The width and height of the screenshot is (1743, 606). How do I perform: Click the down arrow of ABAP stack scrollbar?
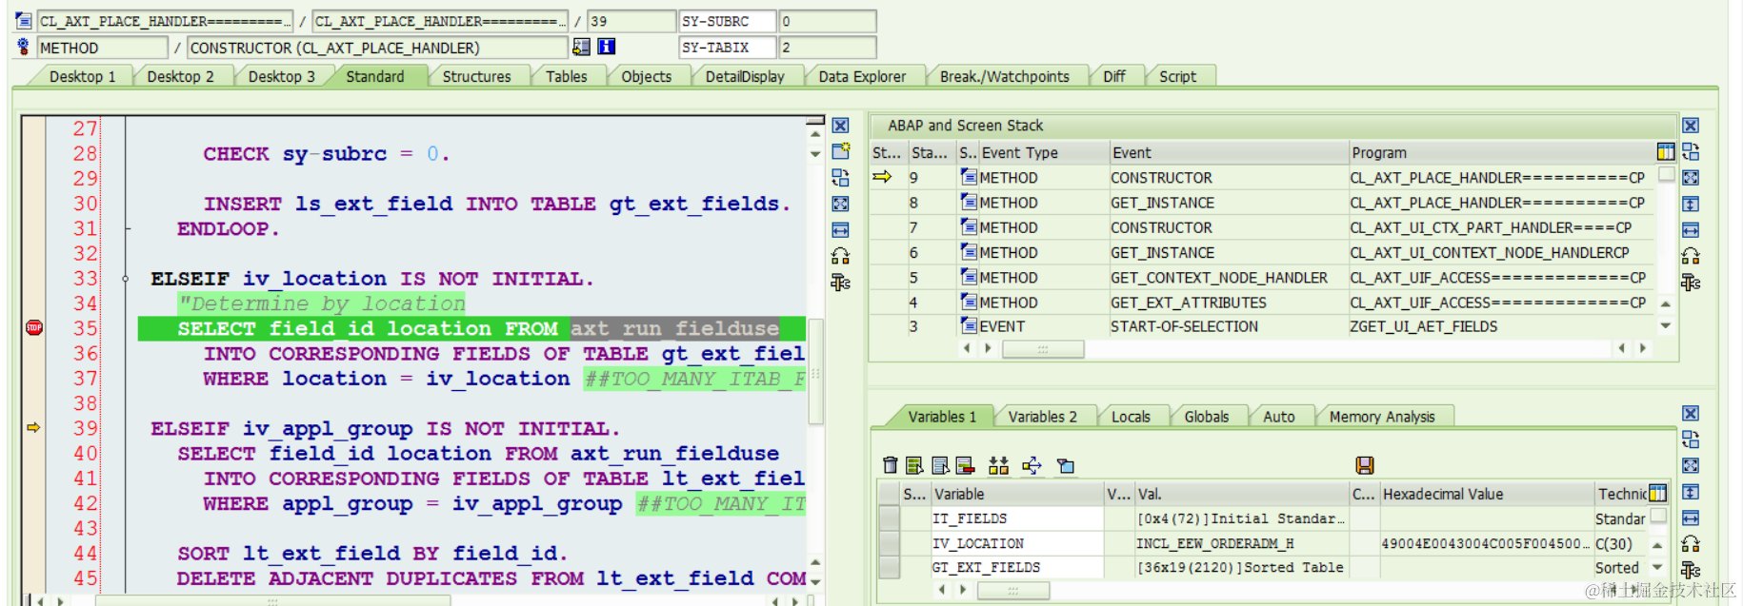(x=1666, y=326)
